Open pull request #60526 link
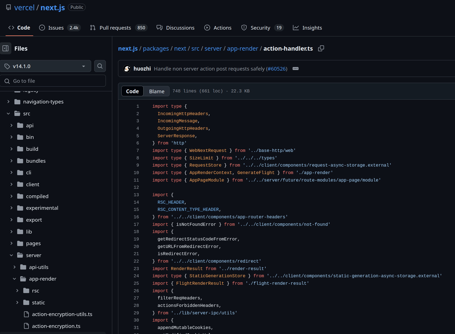 click(x=277, y=69)
